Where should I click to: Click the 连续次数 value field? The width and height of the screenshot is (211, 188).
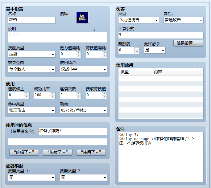pos(68,95)
